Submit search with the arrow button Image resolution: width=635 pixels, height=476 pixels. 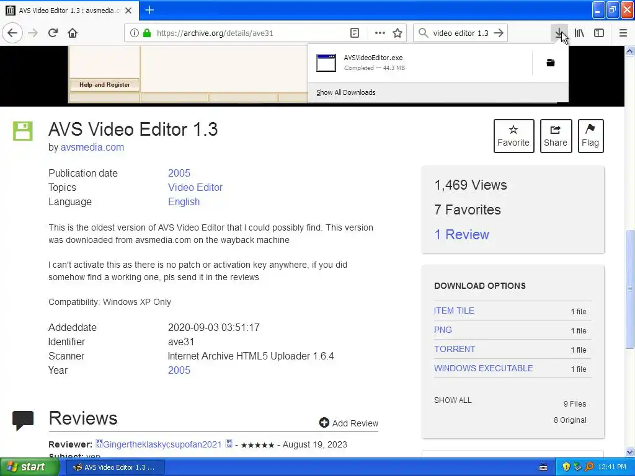tap(499, 33)
